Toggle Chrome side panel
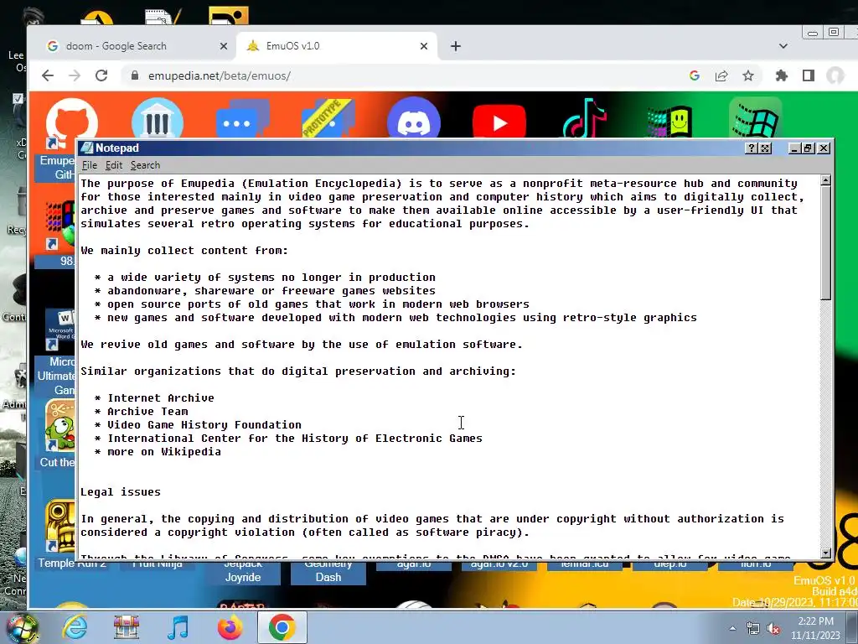Viewport: 858px width, 644px height. point(809,75)
